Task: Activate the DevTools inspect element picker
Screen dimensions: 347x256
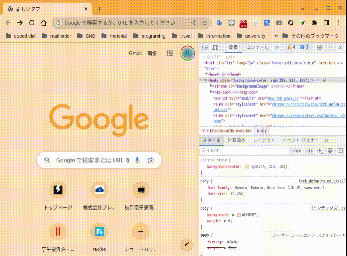Action: point(205,48)
